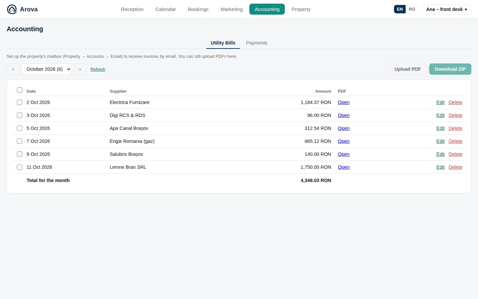Viewport: 478px width, 299px height.
Task: Click the Upload PDF button
Action: (408, 69)
